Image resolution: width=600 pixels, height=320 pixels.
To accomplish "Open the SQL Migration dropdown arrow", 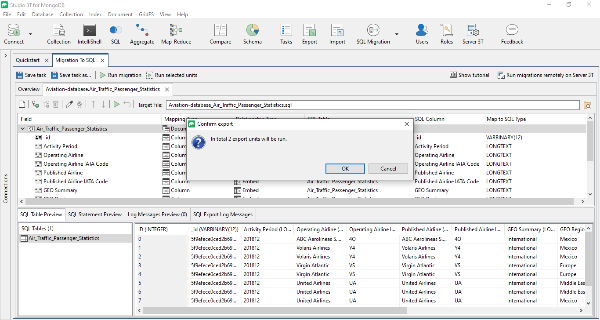I will coord(397,34).
